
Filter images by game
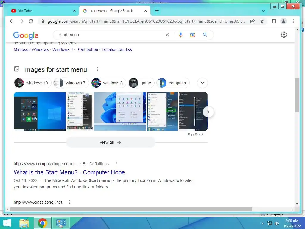tap(141, 83)
